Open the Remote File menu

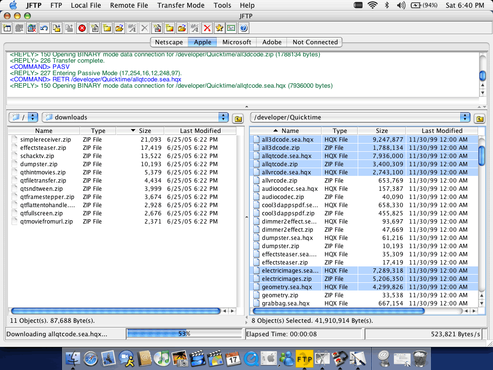[129, 5]
